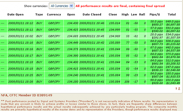Click closed date 2009/03/11 19:42
The image size is (183, 111).
(92, 42)
